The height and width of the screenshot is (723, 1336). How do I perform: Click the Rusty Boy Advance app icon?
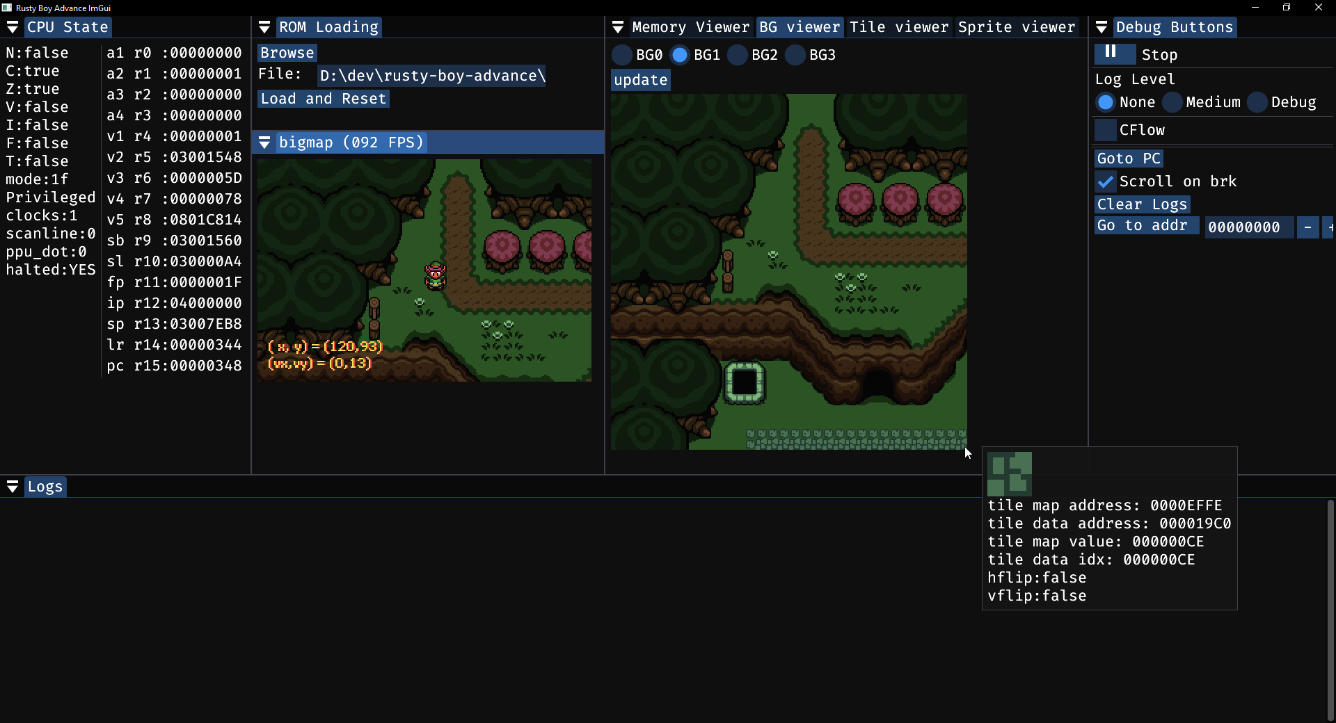[x=7, y=8]
